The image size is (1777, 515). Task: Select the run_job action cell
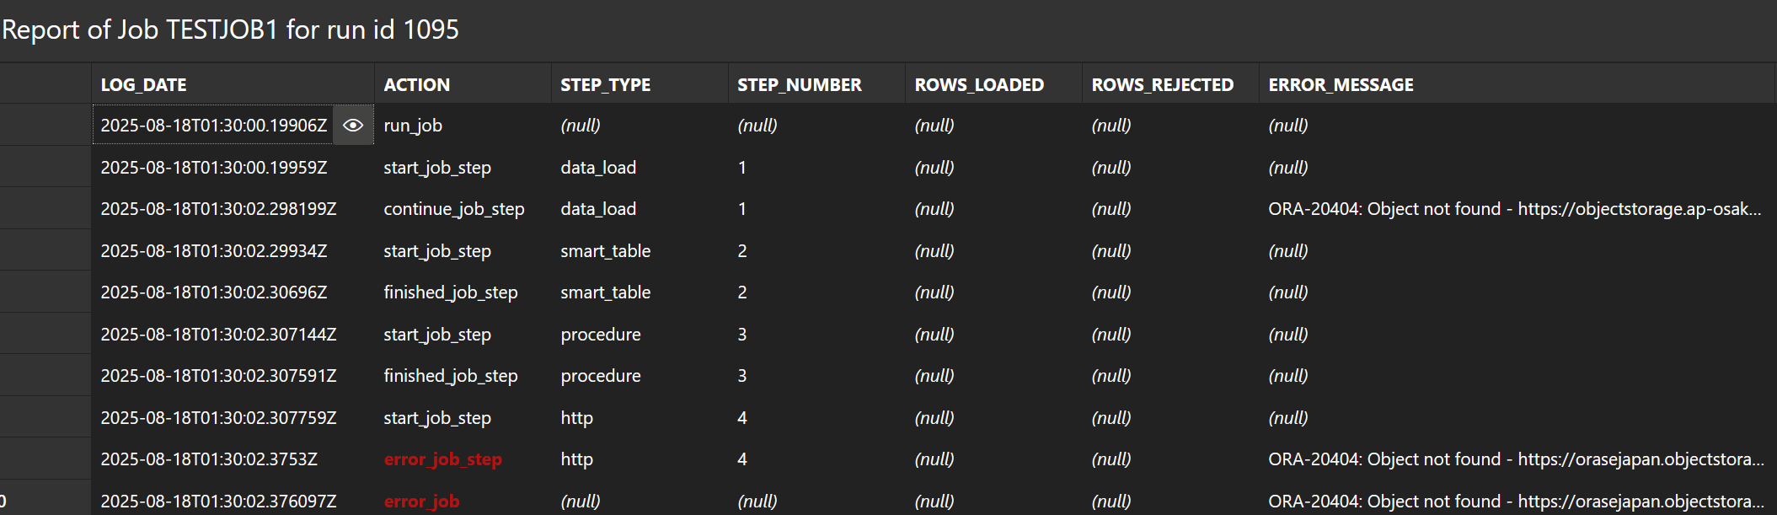coord(463,126)
